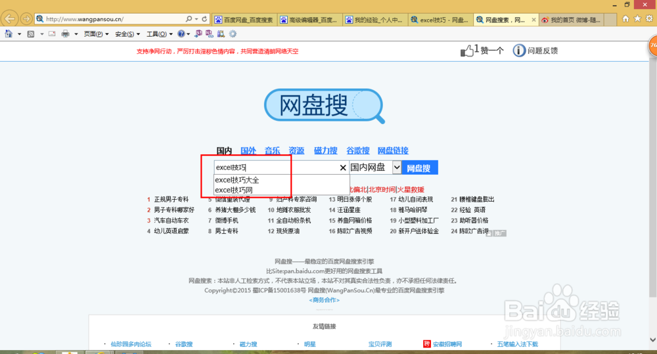Viewport: 657px width, 354px height.
Task: Refresh the page in address bar
Action: click(204, 19)
